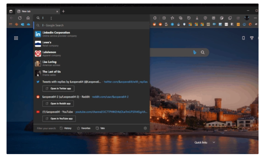
Task: Open the browser History toolbar icon
Action: [x=189, y=18]
